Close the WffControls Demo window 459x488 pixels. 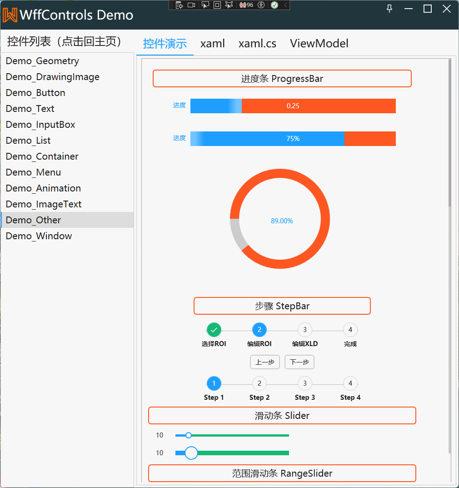click(x=447, y=9)
